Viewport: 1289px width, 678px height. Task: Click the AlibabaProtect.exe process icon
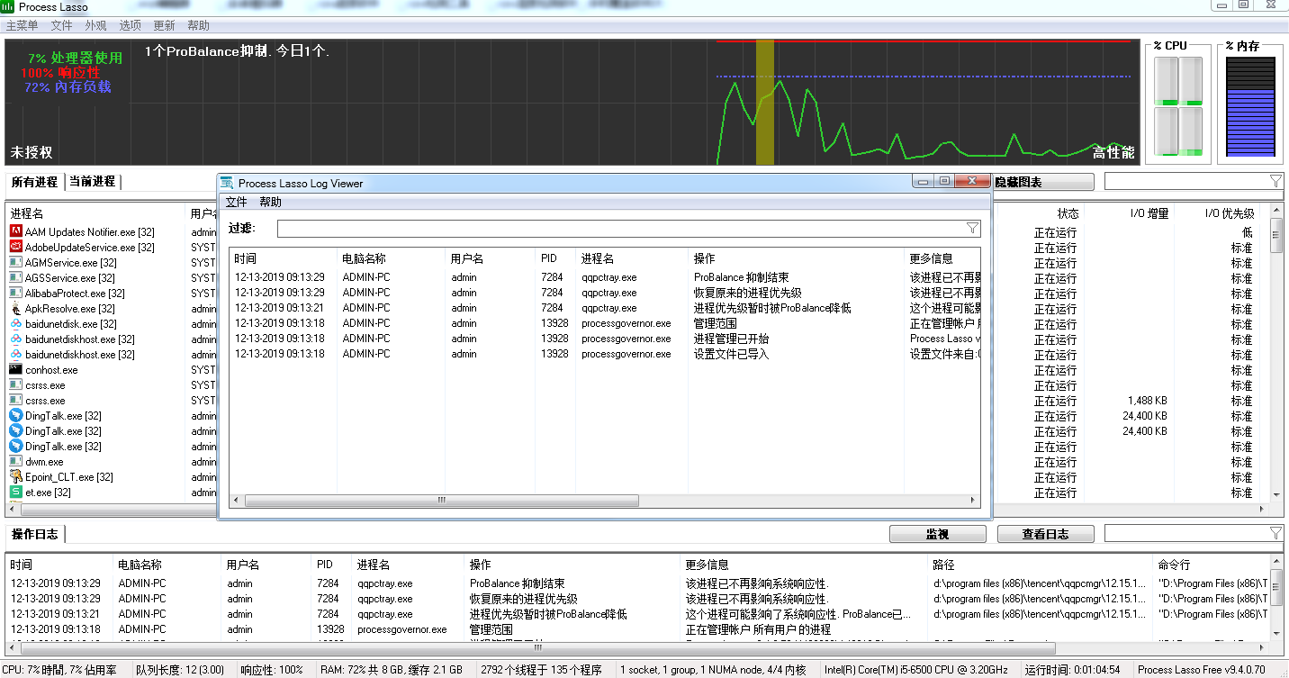point(16,294)
